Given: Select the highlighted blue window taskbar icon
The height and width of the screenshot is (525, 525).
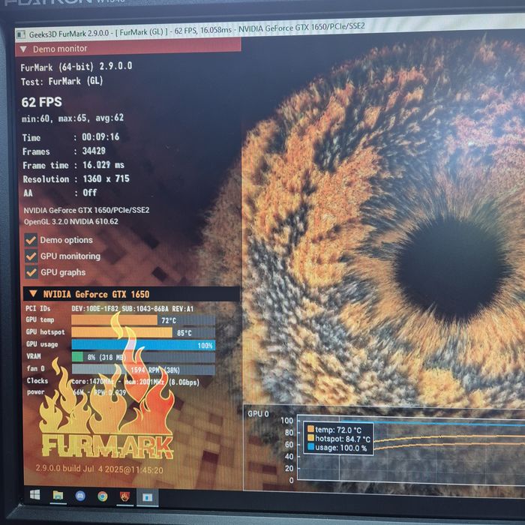Looking at the screenshot, I should click(x=147, y=498).
